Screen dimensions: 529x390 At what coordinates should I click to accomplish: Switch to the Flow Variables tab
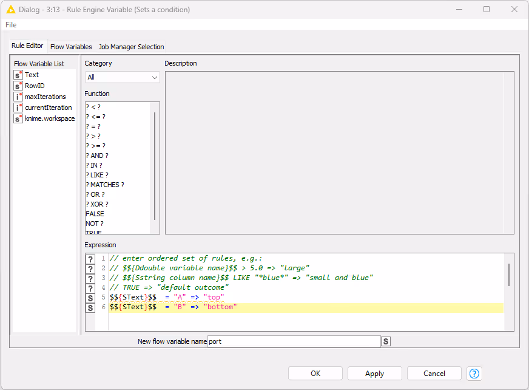pos(71,47)
